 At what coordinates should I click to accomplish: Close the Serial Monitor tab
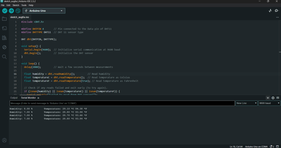coord(38,98)
